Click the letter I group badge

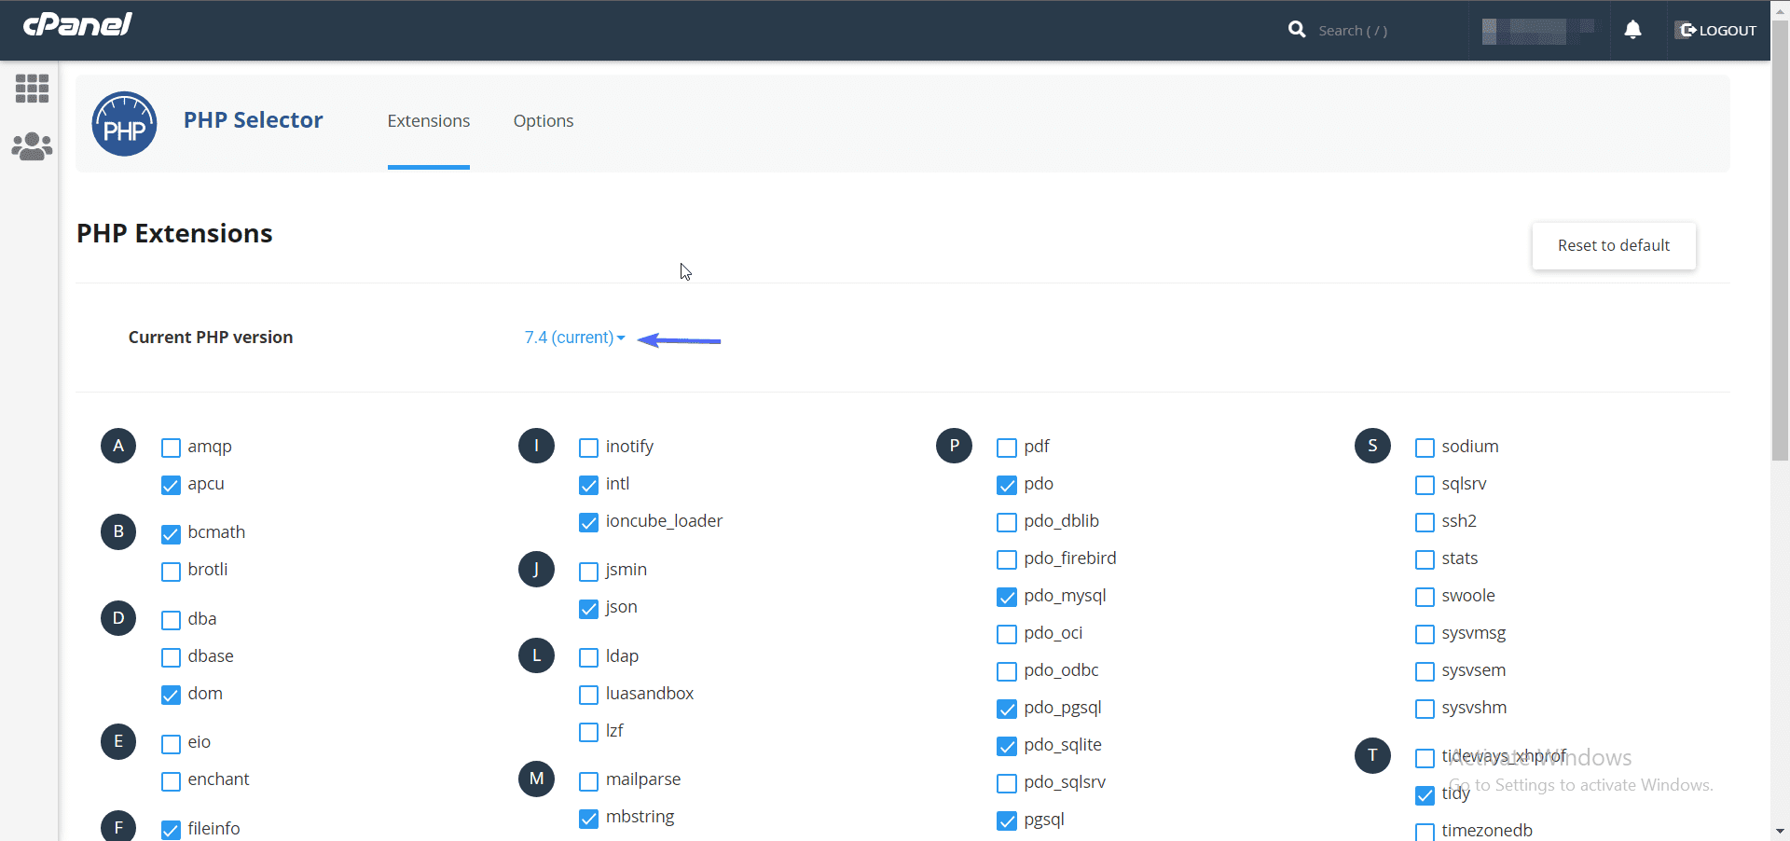536,446
